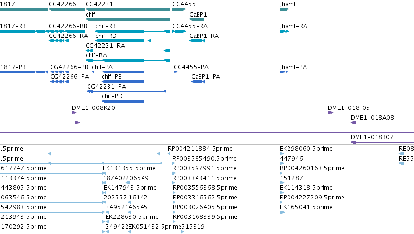The height and width of the screenshot is (234, 414).
Task: Open the CG4455 gene label
Action: tap(184, 4)
